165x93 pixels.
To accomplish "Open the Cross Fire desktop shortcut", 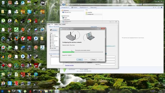I will pyautogui.click(x=10, y=30).
